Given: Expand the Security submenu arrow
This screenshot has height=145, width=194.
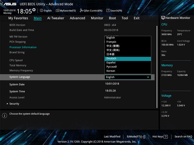Looking at the screenshot, I should [7, 104].
